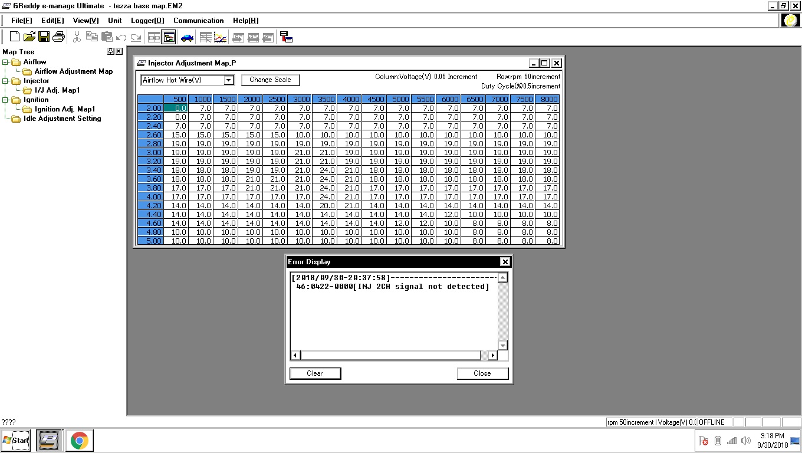
Task: Click the Paste clipboard icon
Action: click(106, 37)
